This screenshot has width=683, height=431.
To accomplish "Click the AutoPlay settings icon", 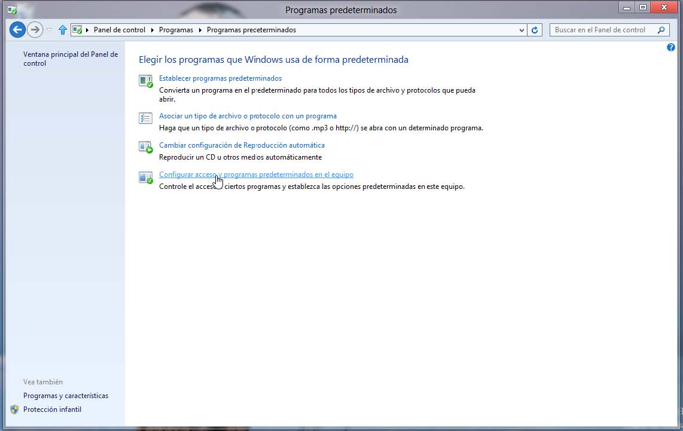I will [145, 146].
